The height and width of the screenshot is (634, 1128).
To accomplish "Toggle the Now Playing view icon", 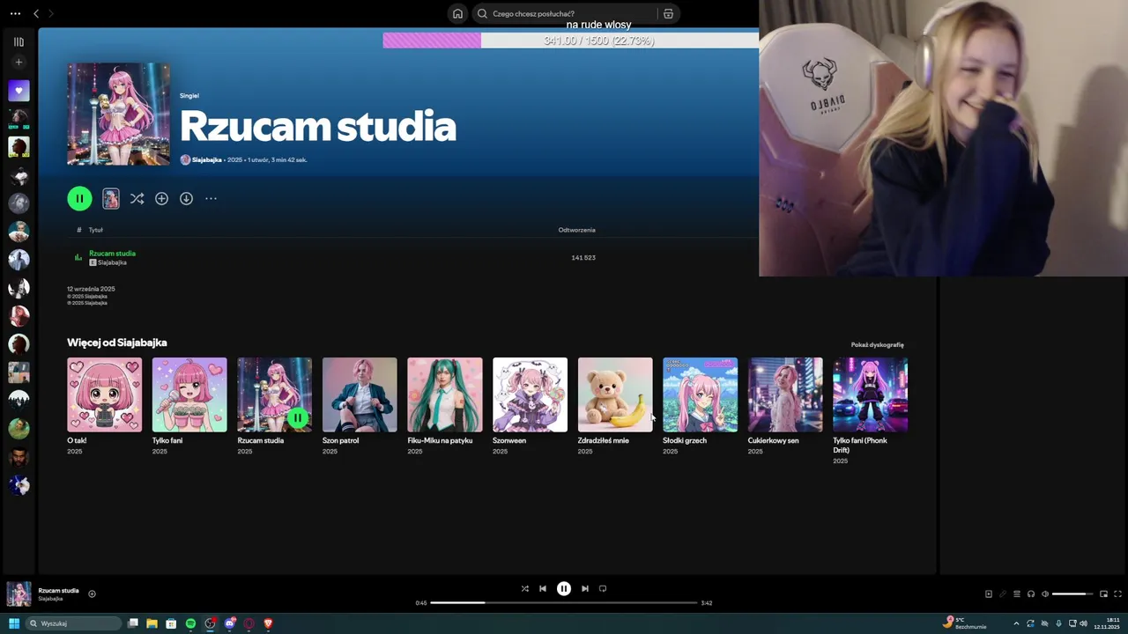I will (x=989, y=594).
